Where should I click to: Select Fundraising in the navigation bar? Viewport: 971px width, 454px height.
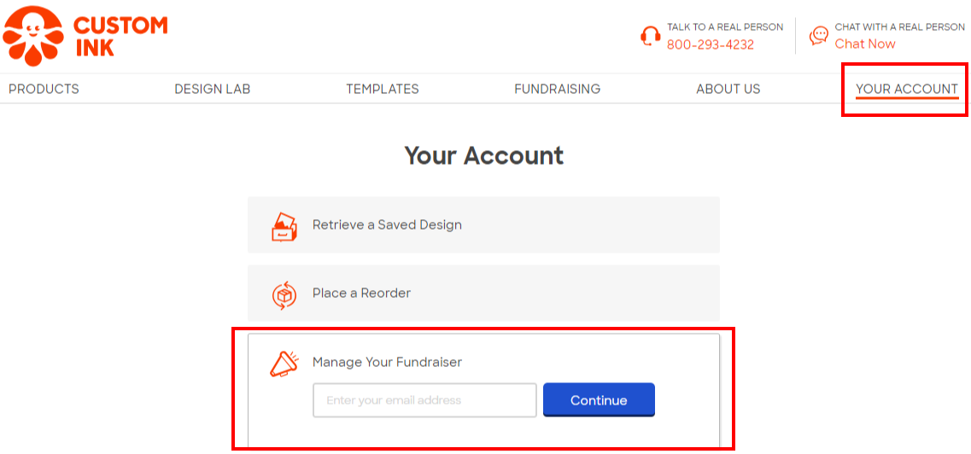pyautogui.click(x=557, y=89)
